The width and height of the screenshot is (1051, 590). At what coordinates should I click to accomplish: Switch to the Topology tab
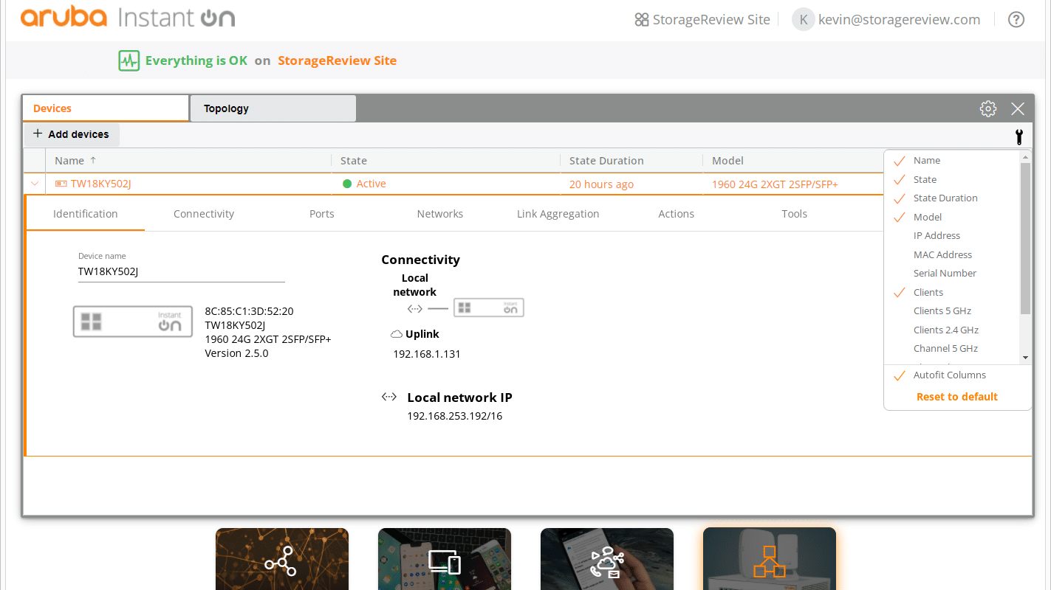[273, 108]
